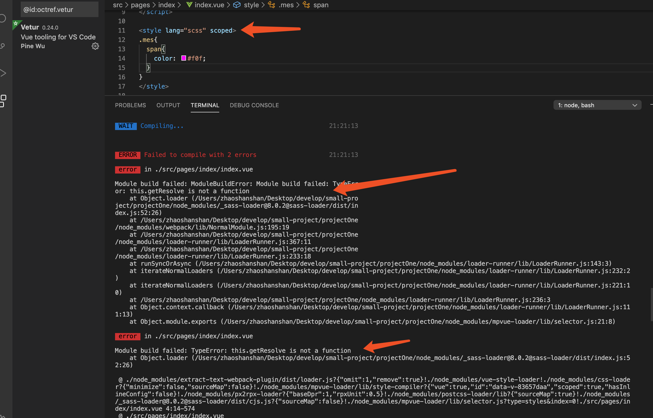Click the Vue icon before index.vue breadcrumb
Screen dimensions: 653x418
(x=189, y=5)
